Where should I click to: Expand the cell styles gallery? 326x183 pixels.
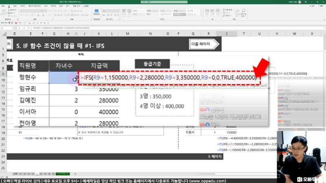pos(201,15)
